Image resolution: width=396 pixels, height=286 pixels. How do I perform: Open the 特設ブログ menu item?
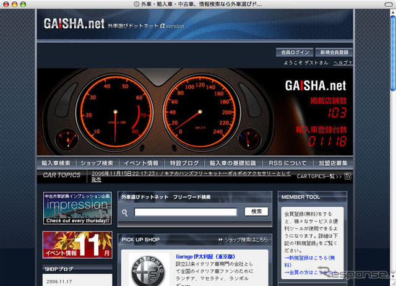[184, 163]
